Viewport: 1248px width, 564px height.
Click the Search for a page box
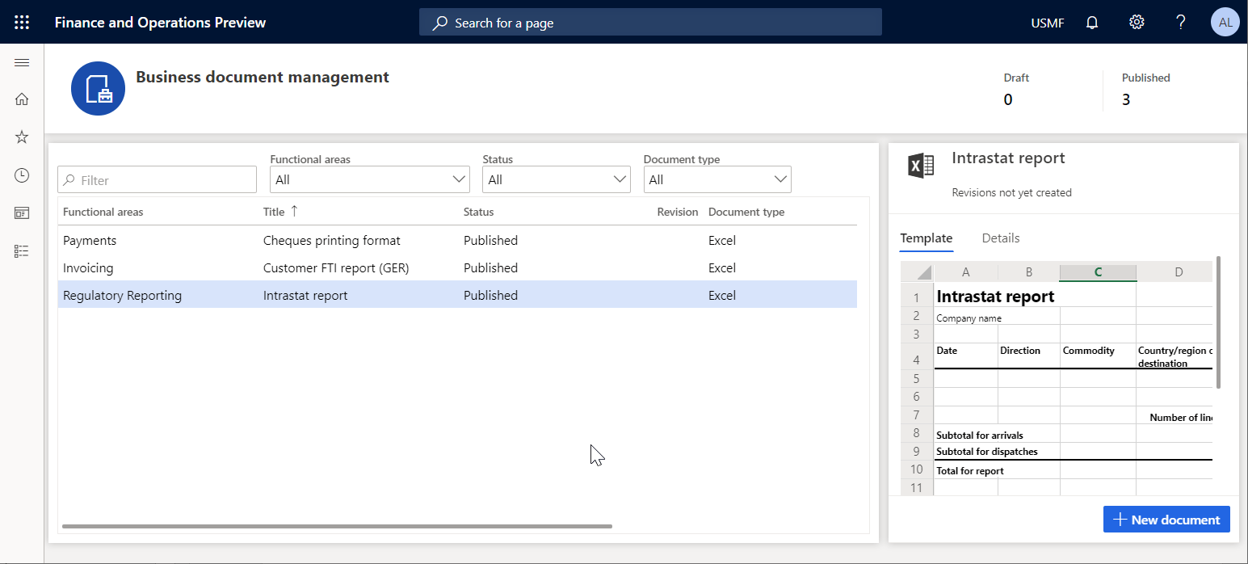pos(650,23)
